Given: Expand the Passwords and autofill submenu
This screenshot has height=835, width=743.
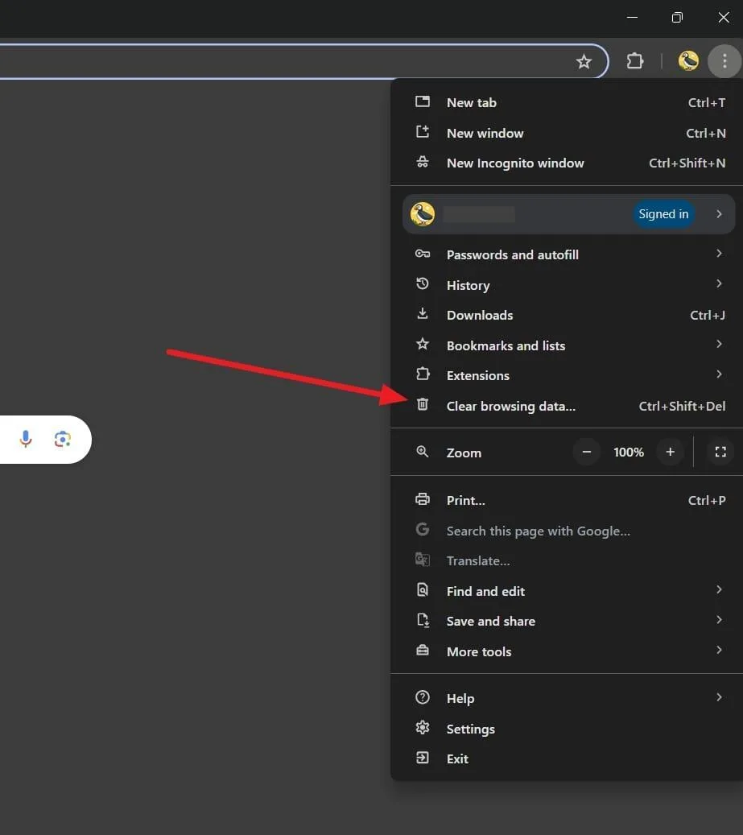Looking at the screenshot, I should [x=719, y=254].
